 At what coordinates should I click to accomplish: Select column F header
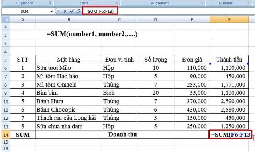tap(229, 19)
